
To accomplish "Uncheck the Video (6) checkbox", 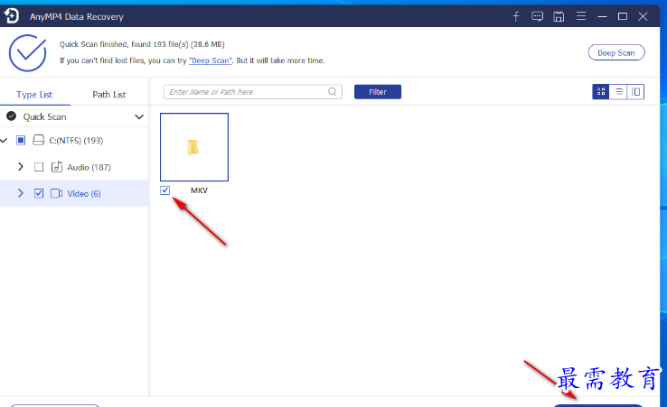I will [x=39, y=193].
